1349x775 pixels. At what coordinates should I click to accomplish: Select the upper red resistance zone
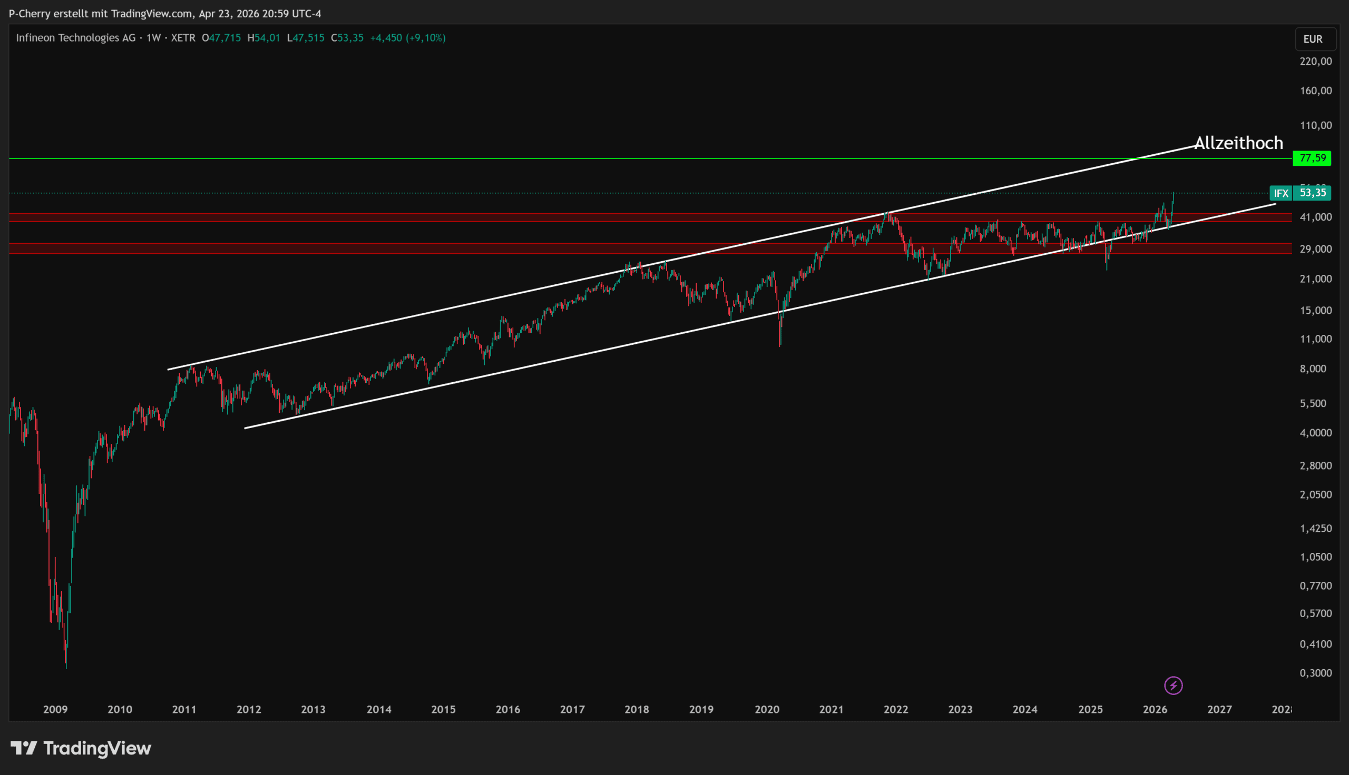coord(426,217)
